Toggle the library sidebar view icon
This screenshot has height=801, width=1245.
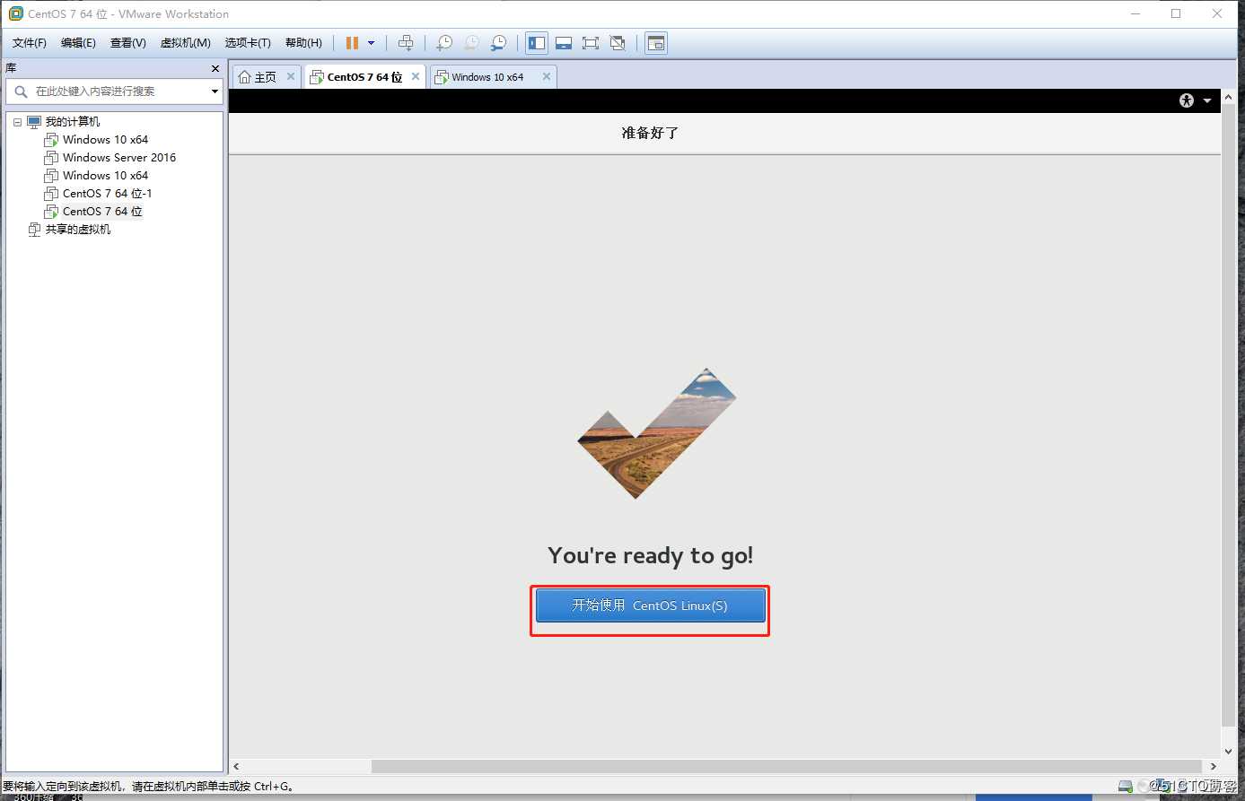(x=537, y=43)
